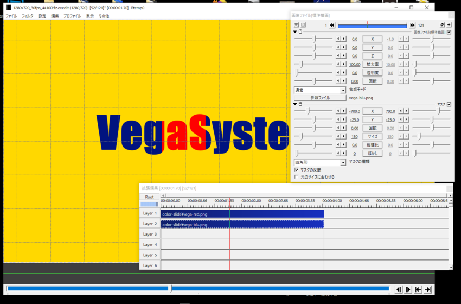
Task: Jump to last frame in settings dialog
Action: [413, 26]
